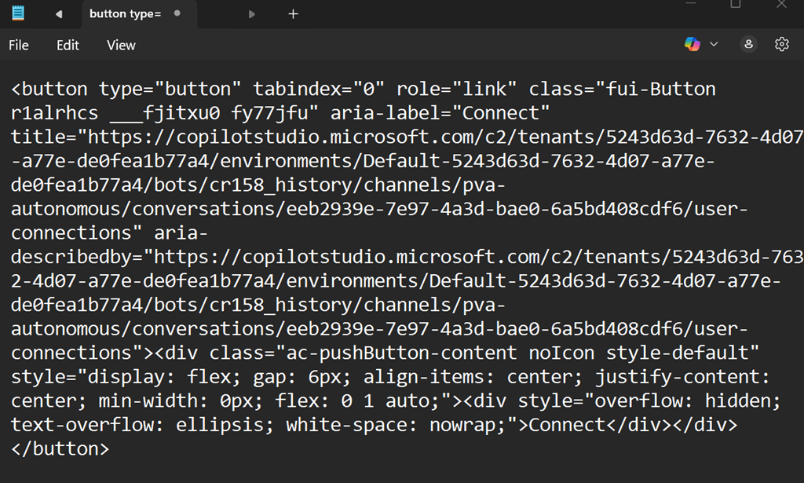
Task: Open the account profile icon
Action: 749,45
